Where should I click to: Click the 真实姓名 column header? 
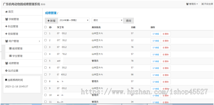(x=96, y=27)
